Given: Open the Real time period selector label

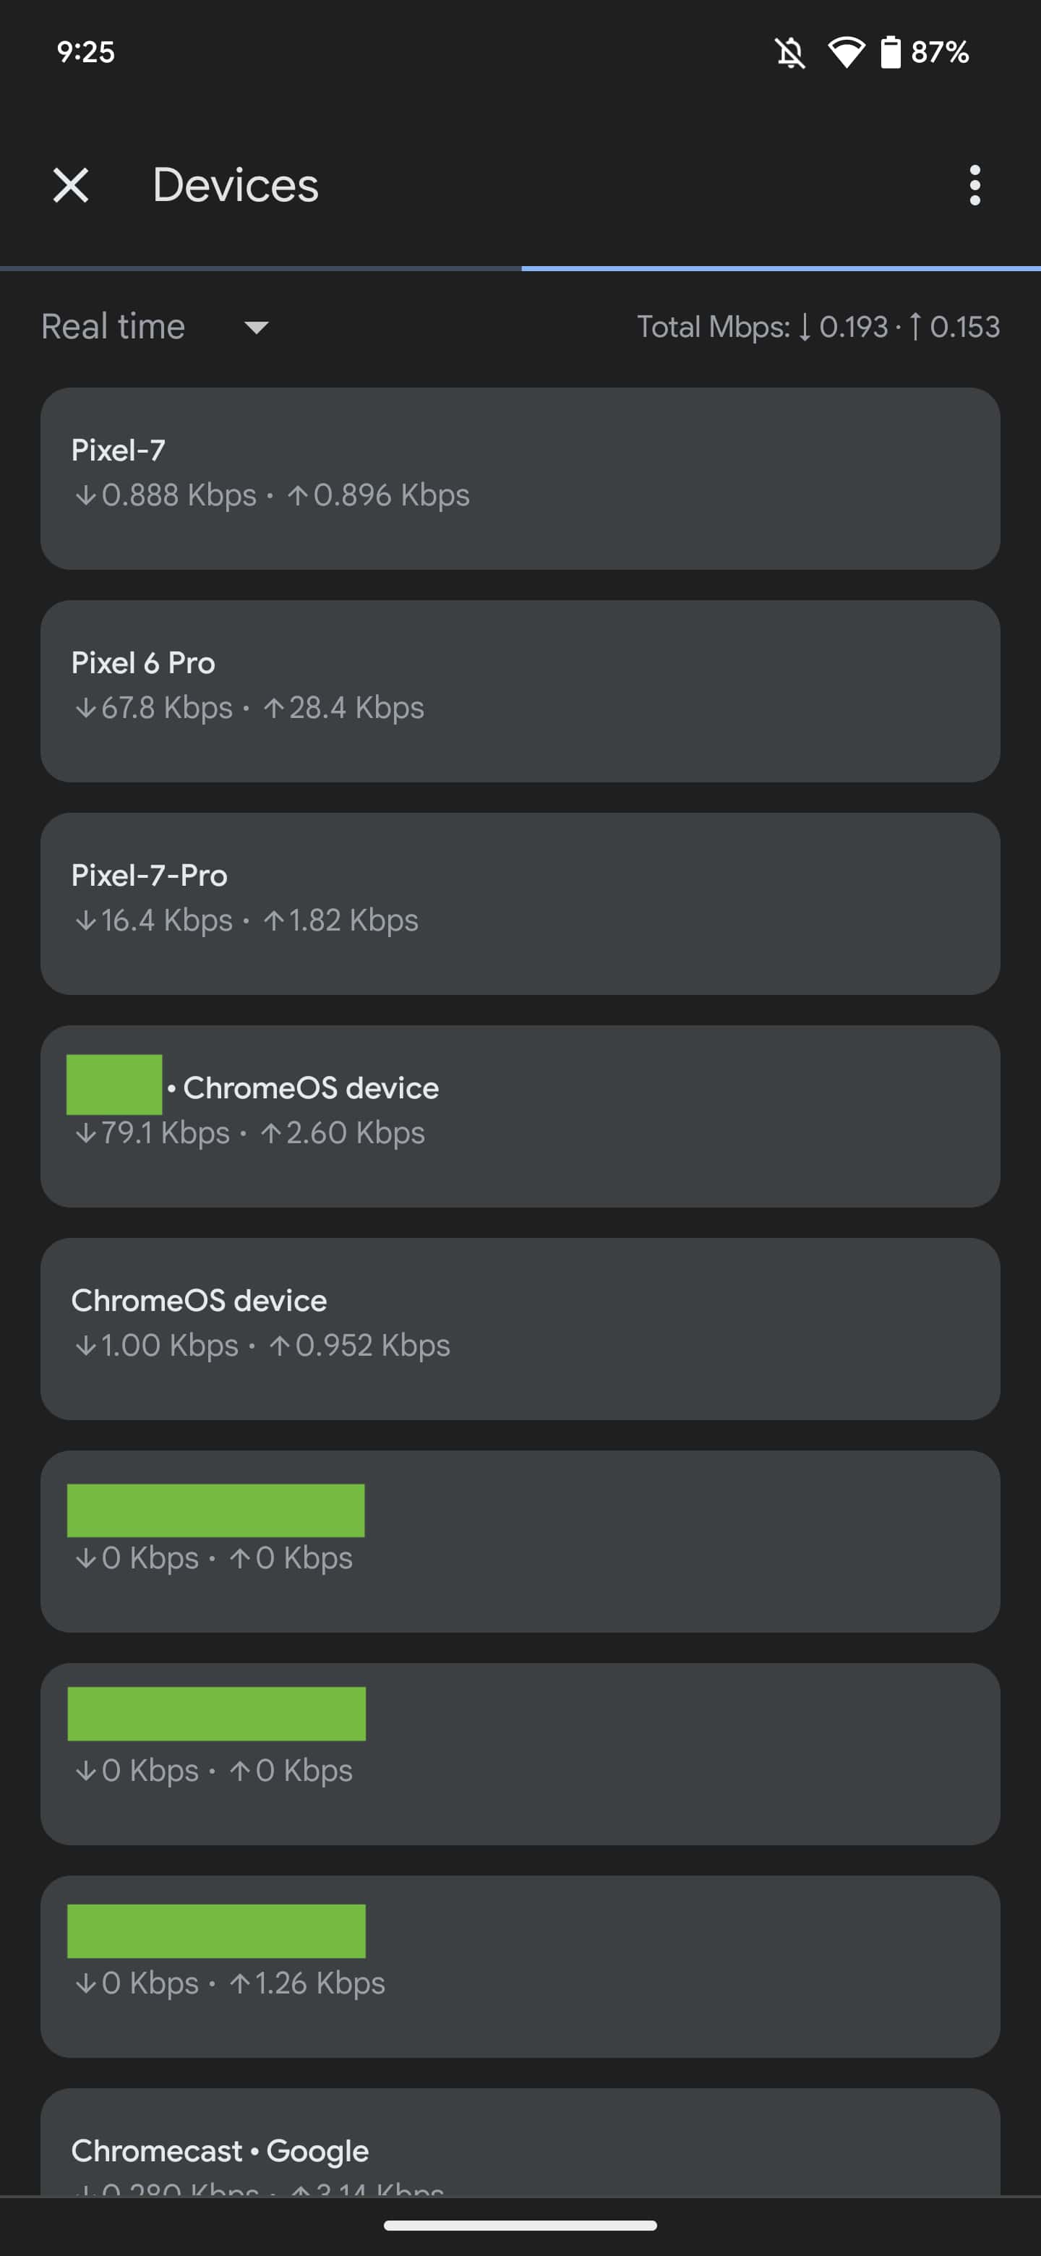Looking at the screenshot, I should point(113,327).
